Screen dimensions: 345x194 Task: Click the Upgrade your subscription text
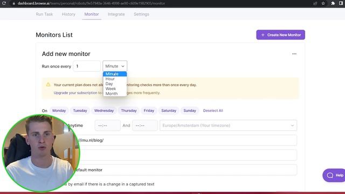(75, 93)
